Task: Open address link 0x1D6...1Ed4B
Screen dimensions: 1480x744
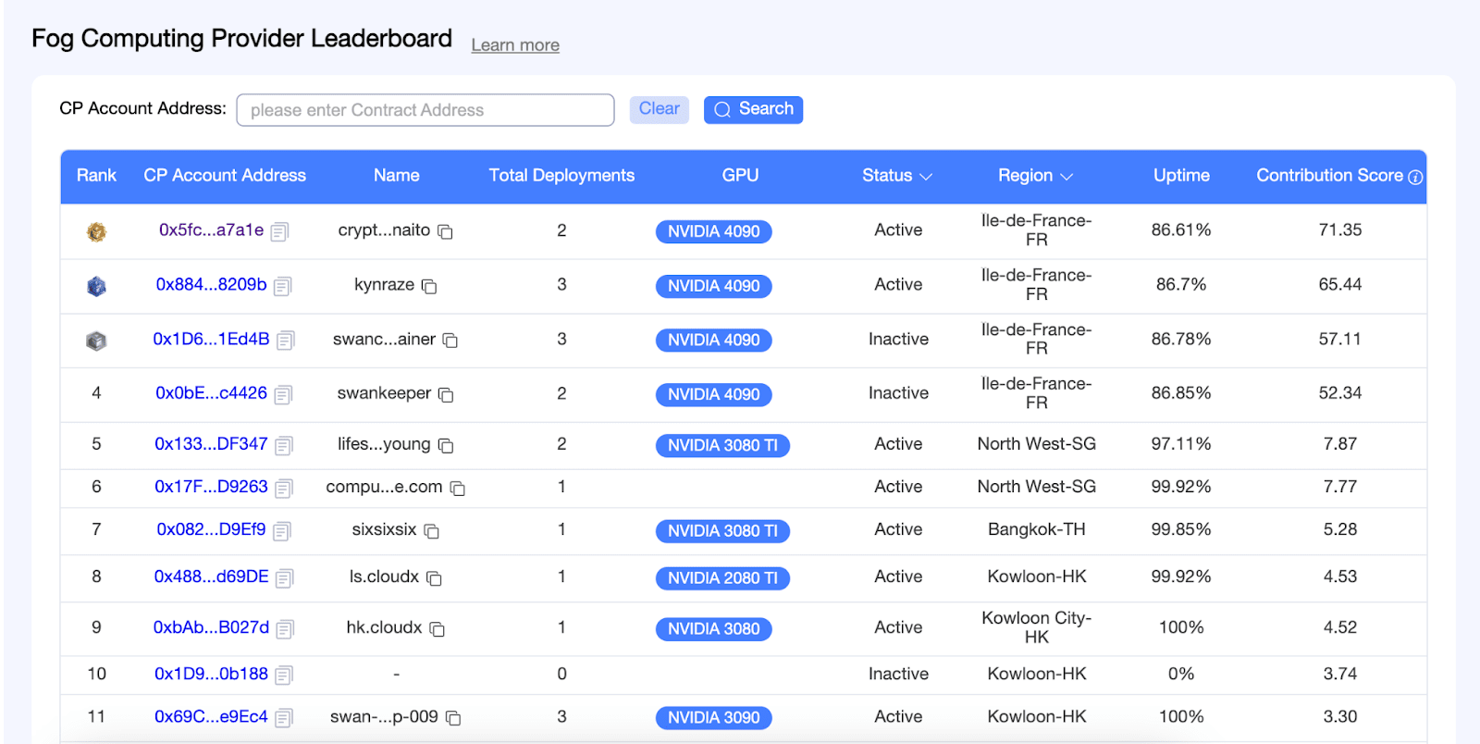Action: coord(211,340)
